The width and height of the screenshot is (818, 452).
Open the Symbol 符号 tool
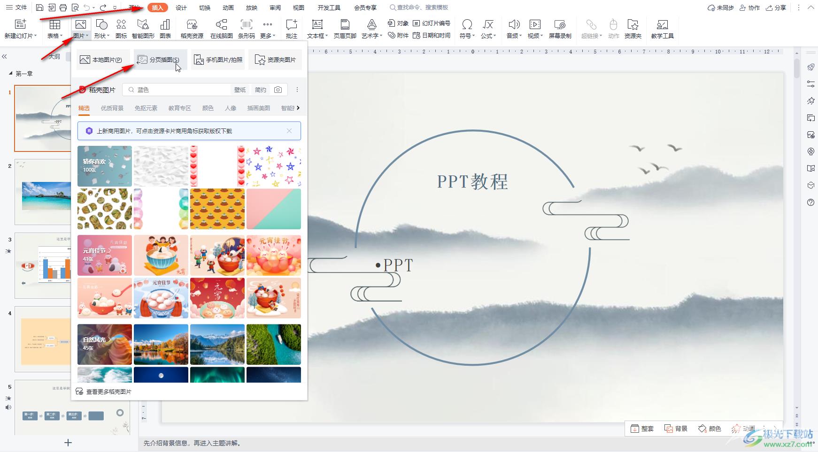[x=467, y=24]
